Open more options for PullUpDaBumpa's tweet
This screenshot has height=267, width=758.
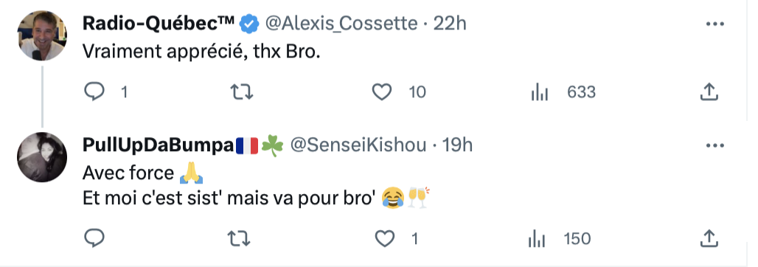tap(715, 145)
